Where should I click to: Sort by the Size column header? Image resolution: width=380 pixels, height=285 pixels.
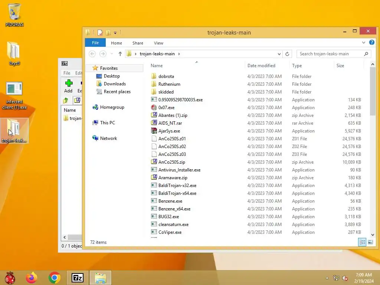click(349, 66)
